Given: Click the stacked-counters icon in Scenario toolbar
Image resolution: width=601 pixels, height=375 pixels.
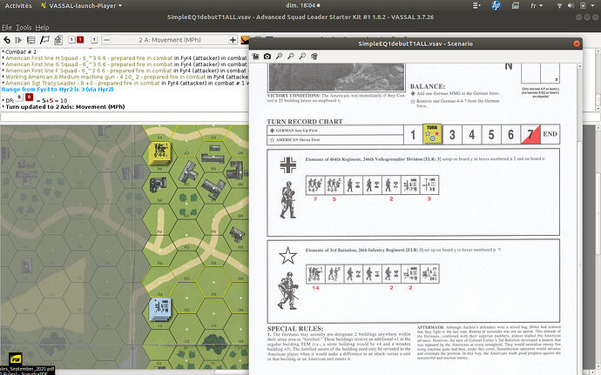Looking at the screenshot, I should (x=256, y=57).
